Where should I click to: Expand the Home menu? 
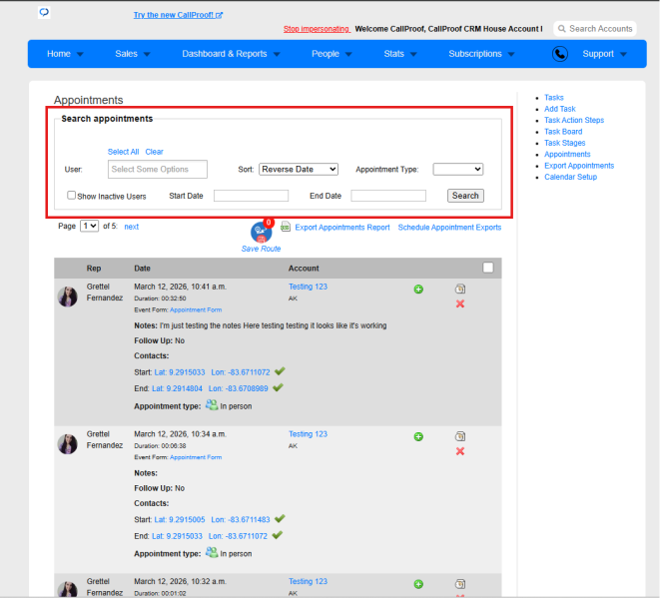[65, 54]
